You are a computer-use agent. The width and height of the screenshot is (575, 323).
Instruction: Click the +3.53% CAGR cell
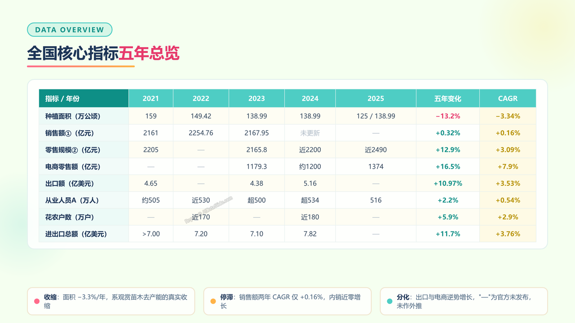(508, 183)
